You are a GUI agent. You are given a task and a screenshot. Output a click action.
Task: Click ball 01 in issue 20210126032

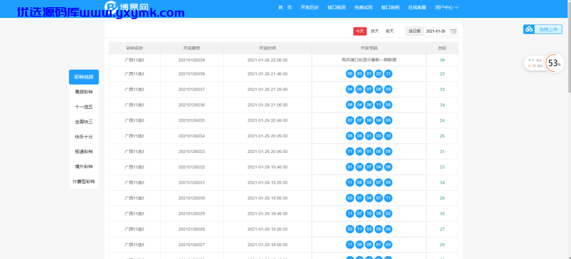pos(350,167)
